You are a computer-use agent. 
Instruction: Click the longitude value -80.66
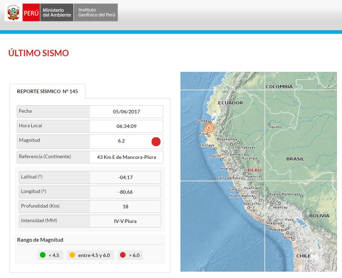click(125, 192)
